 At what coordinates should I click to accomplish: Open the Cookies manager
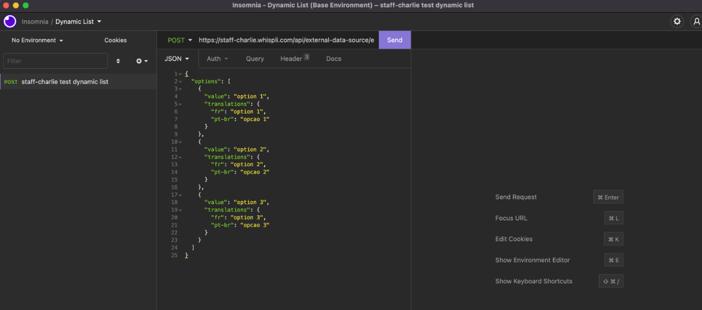[116, 40]
